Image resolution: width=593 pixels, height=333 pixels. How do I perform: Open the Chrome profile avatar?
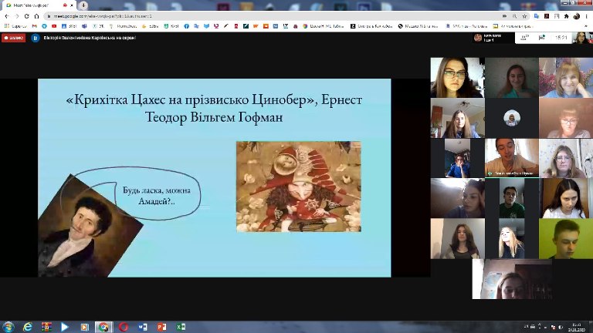tap(576, 16)
